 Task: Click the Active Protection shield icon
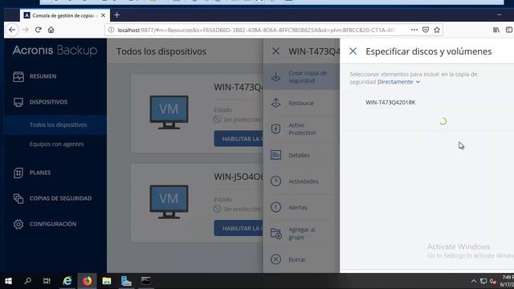click(275, 128)
